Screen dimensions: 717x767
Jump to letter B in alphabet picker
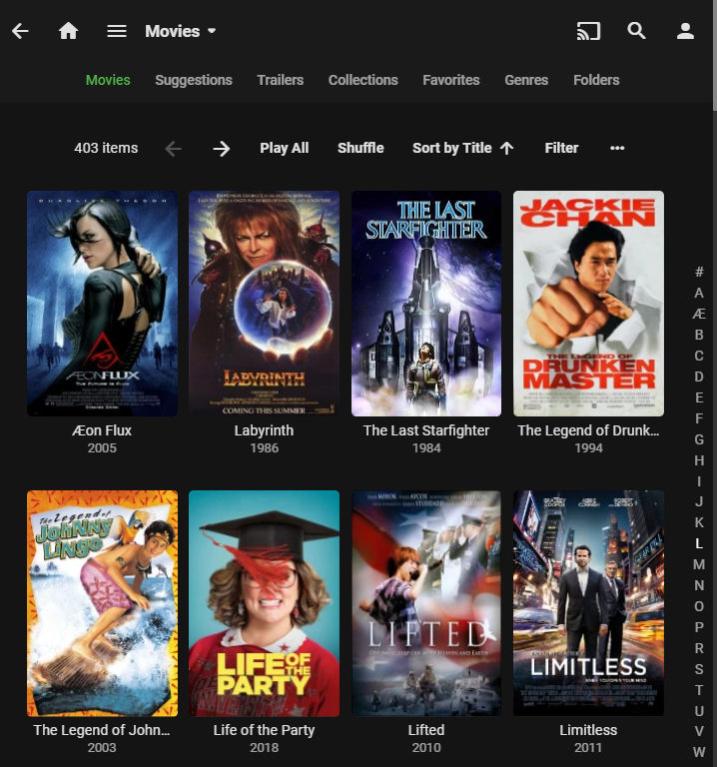[699, 335]
